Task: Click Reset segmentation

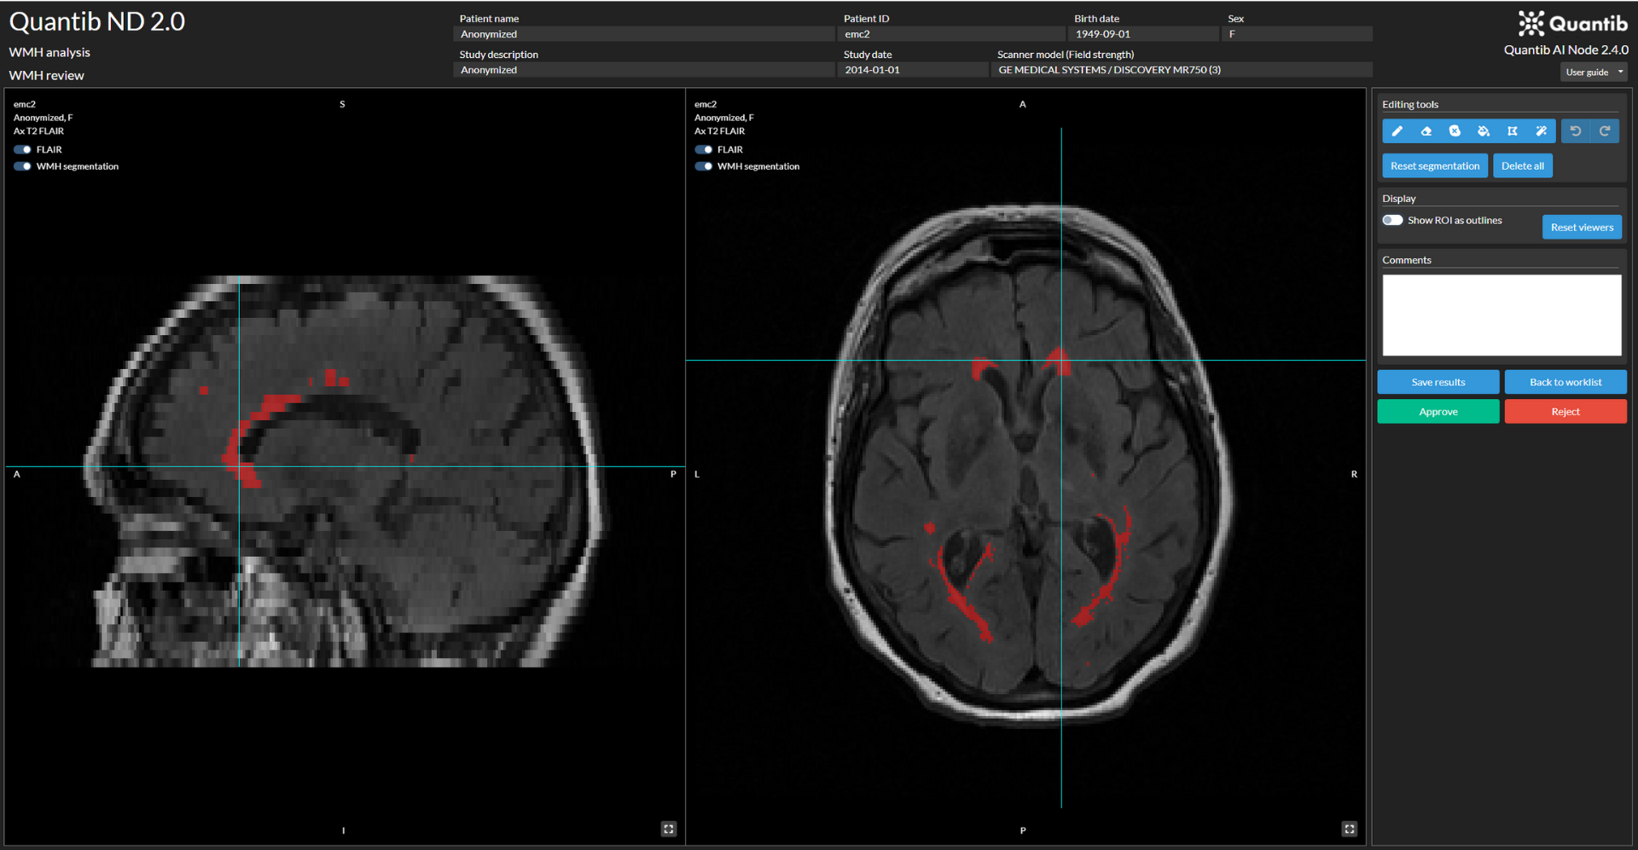Action: [1434, 165]
